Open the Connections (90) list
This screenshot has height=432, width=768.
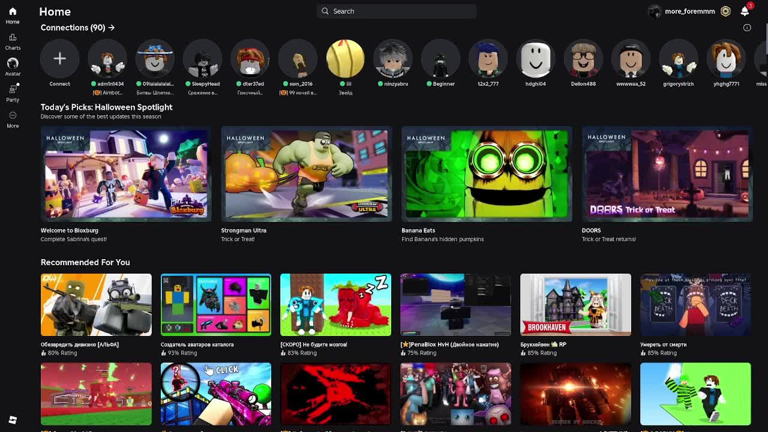pyautogui.click(x=77, y=28)
